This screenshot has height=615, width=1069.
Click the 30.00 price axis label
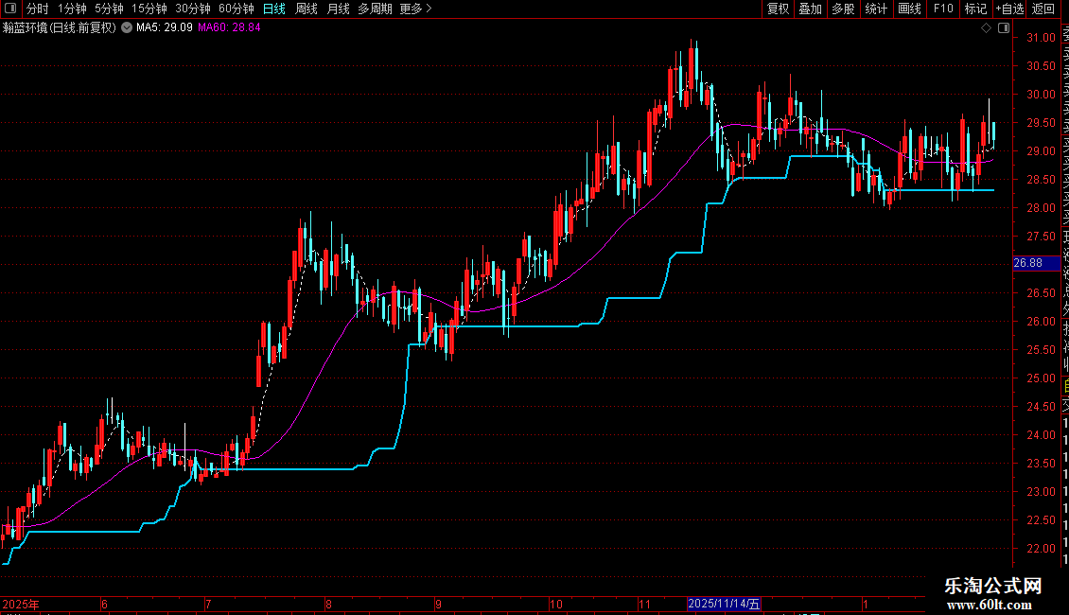[x=1041, y=95]
